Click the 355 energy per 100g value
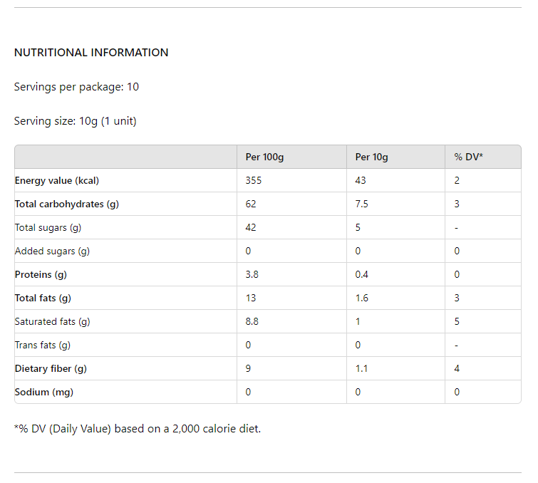Viewport: 538px width, 483px height. point(254,180)
